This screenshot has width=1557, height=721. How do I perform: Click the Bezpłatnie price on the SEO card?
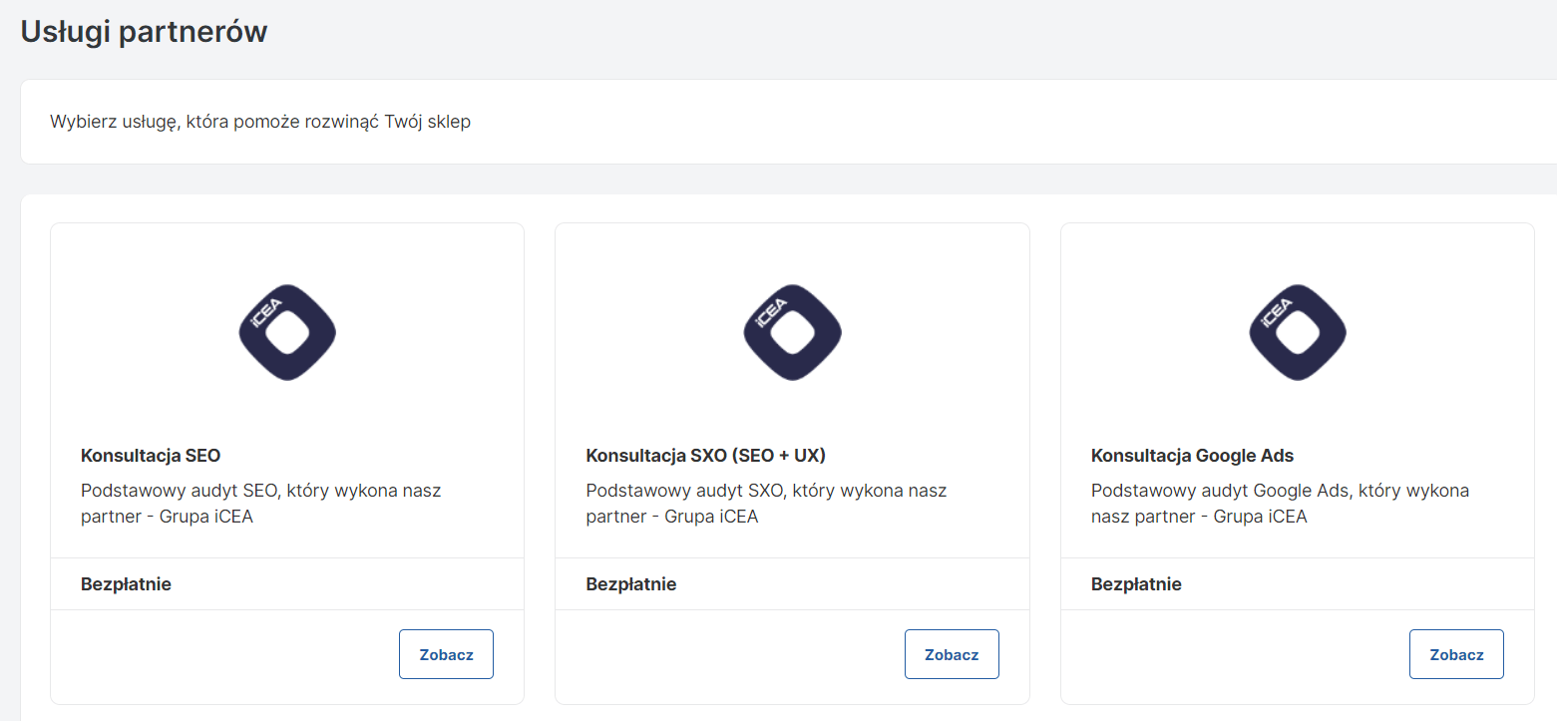pyautogui.click(x=126, y=584)
